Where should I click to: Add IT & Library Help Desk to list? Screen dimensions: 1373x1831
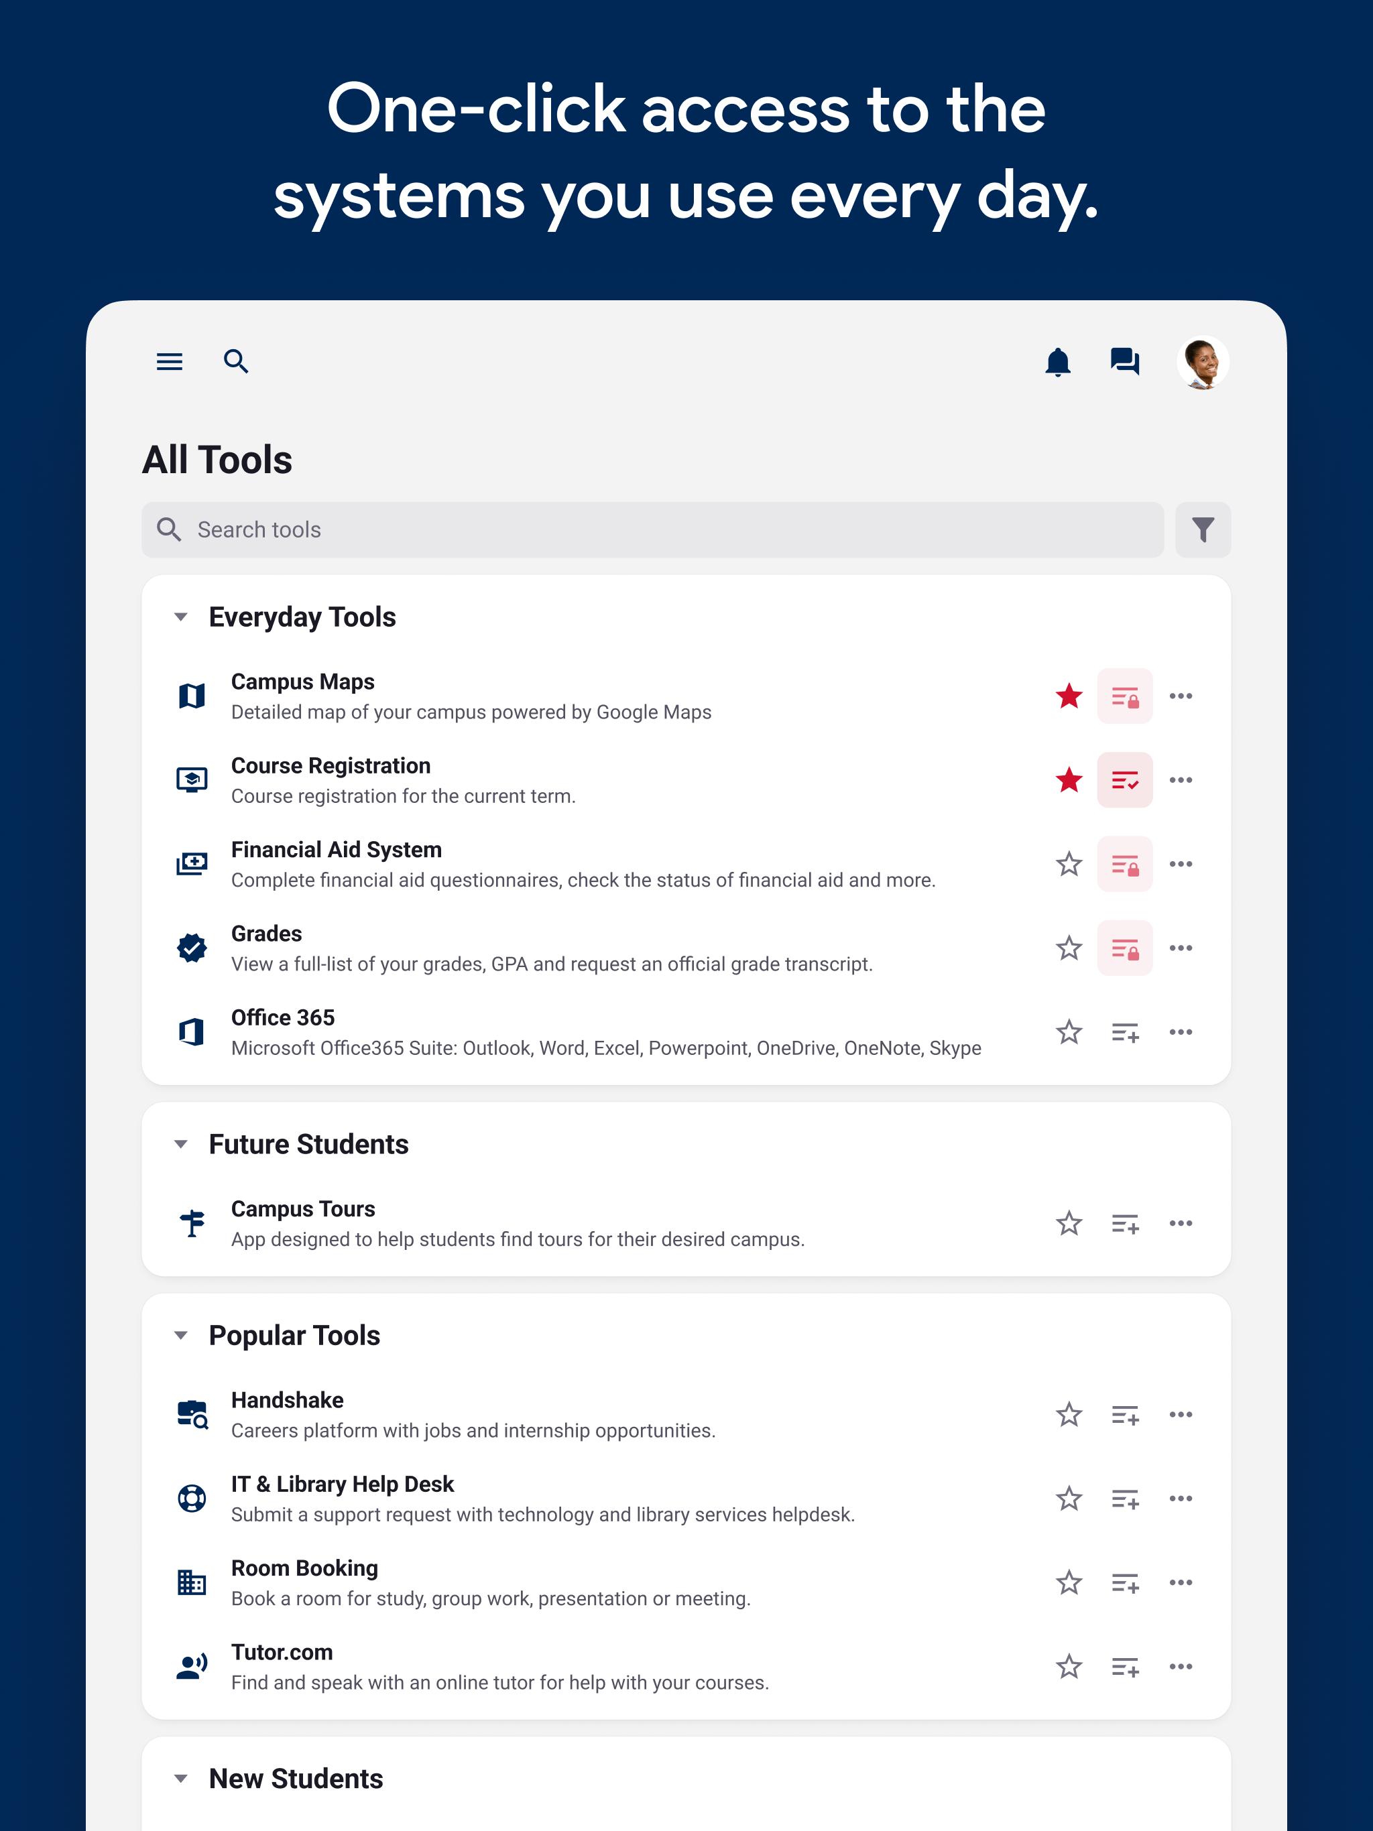coord(1124,1498)
